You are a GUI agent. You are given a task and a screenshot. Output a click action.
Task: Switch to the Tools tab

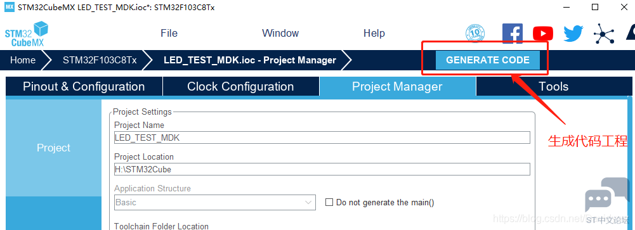tap(553, 87)
